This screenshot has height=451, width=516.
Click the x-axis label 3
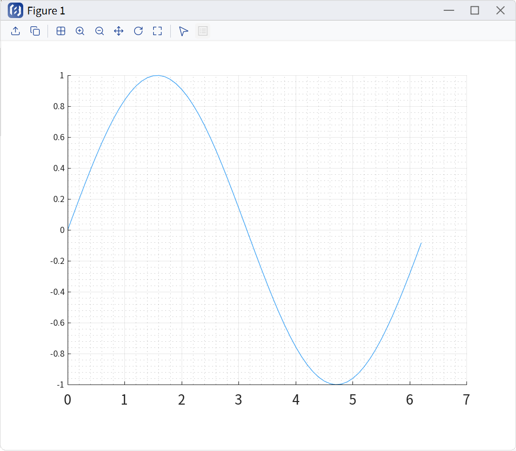238,400
